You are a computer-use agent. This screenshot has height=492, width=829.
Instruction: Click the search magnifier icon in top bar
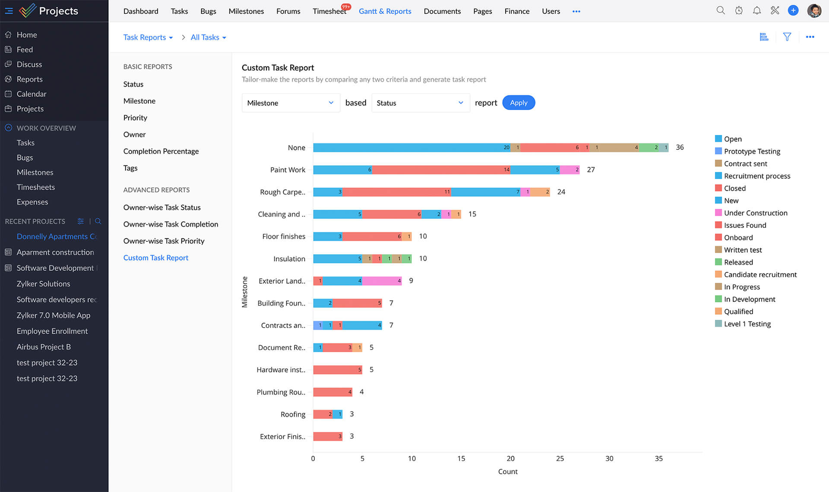point(720,10)
